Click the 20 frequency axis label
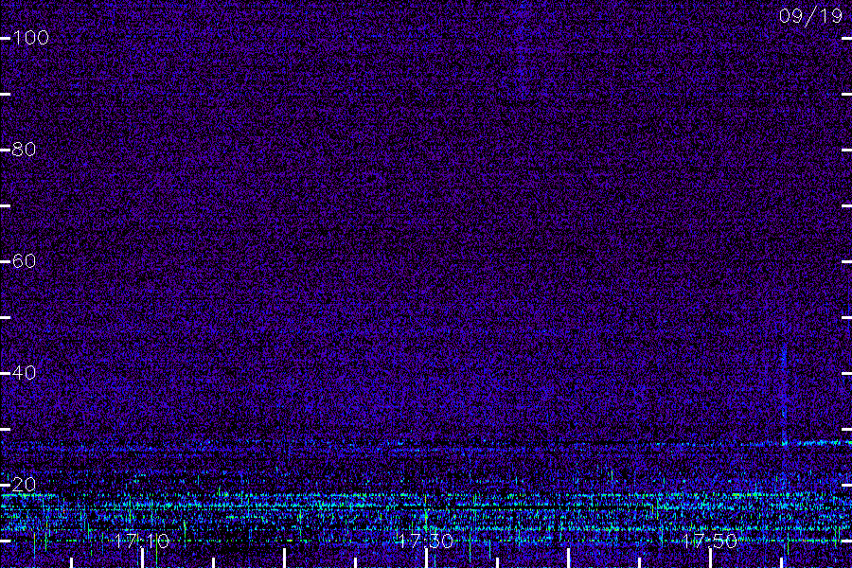 point(24,485)
